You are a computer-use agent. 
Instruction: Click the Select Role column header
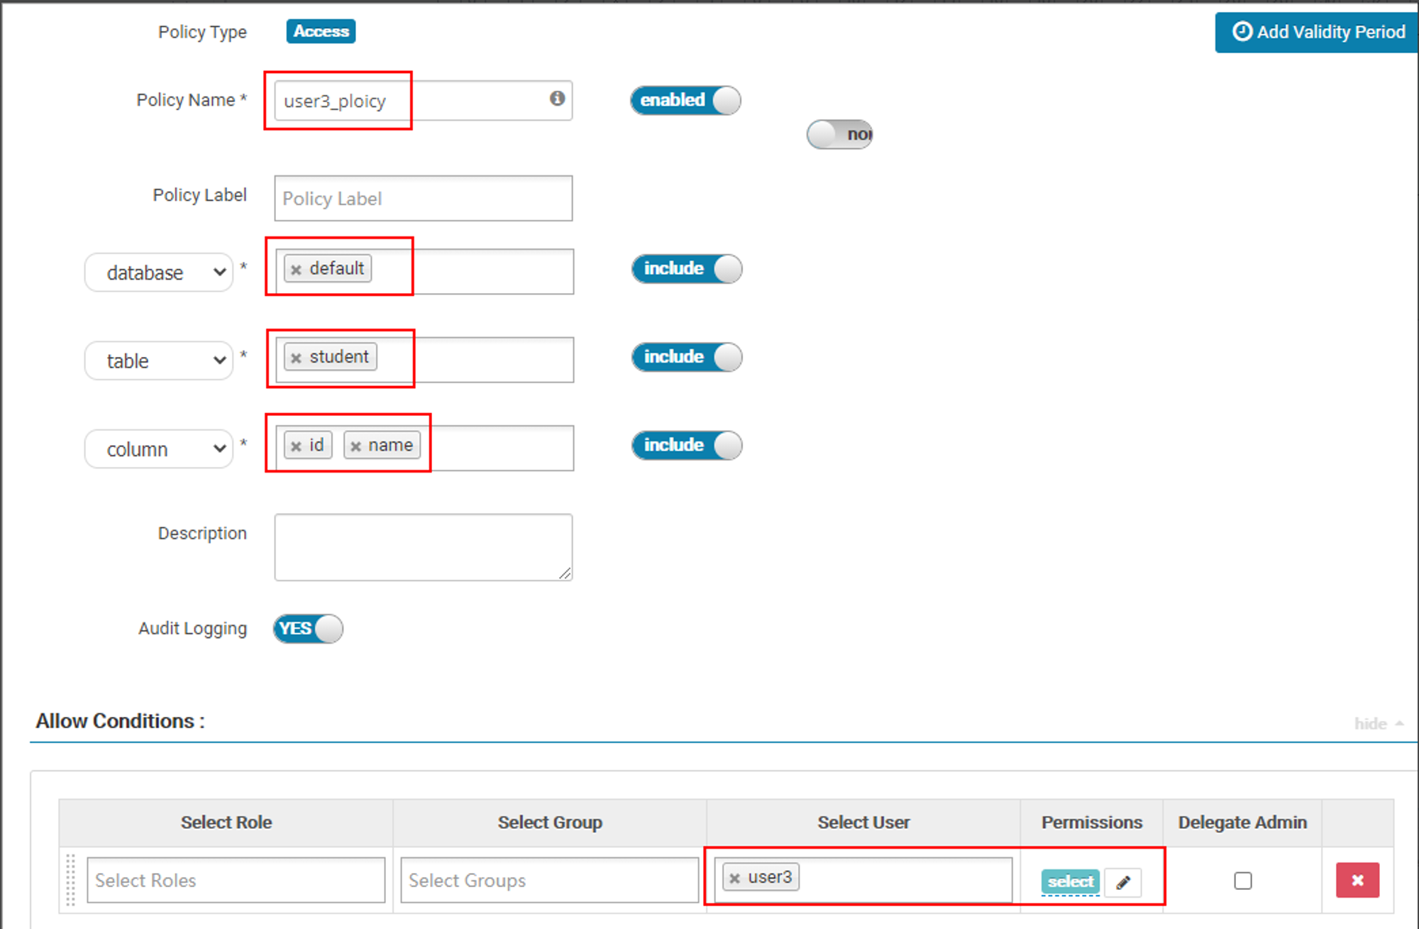(226, 823)
